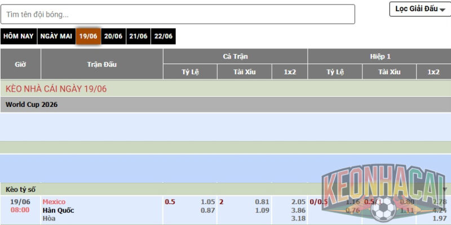Switch to the 20/06 date tab
451x225 pixels.
[113, 36]
